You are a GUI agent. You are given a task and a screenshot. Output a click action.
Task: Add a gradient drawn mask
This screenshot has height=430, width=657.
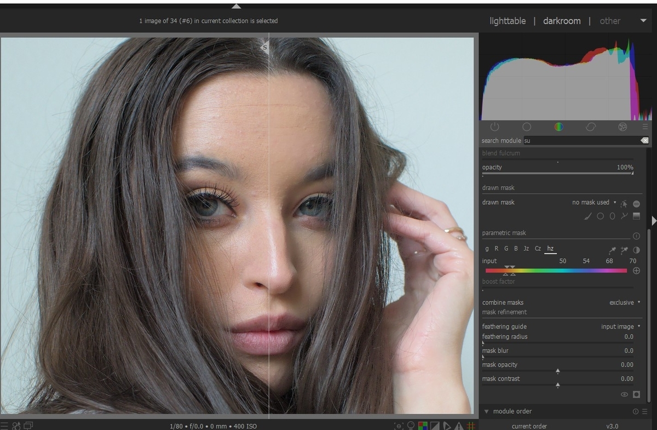pyautogui.click(x=636, y=216)
